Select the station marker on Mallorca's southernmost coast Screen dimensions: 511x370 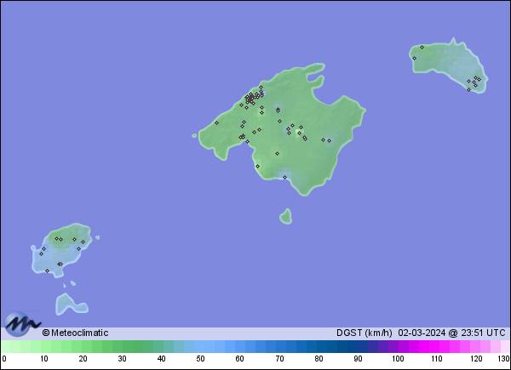coord(284,178)
